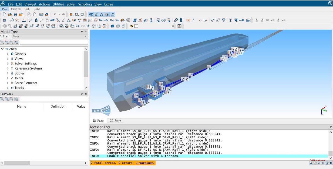Create a new model with New File icon
Image resolution: width=333 pixels, height=169 pixels.
5,14
